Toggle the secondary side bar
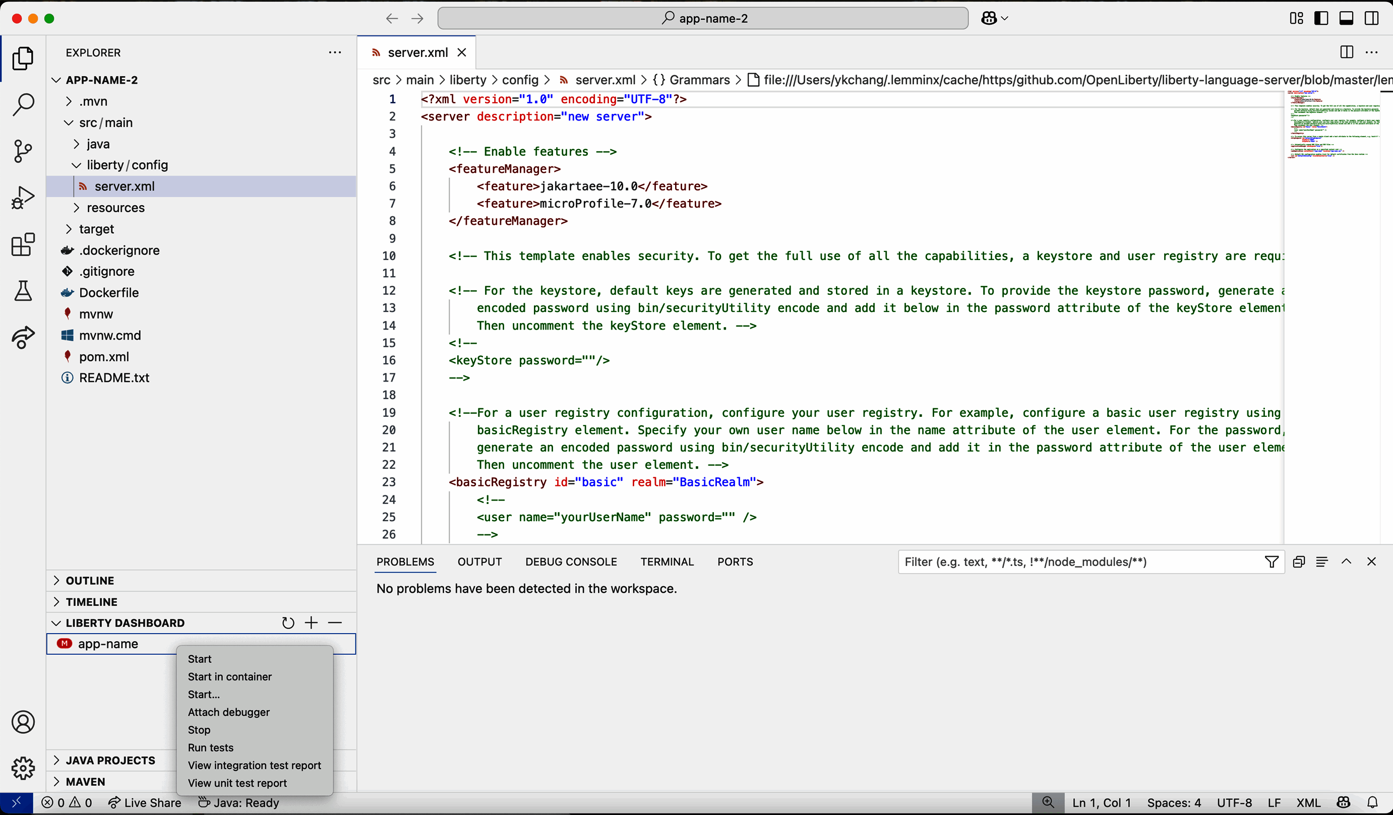This screenshot has width=1393, height=815. (1371, 18)
